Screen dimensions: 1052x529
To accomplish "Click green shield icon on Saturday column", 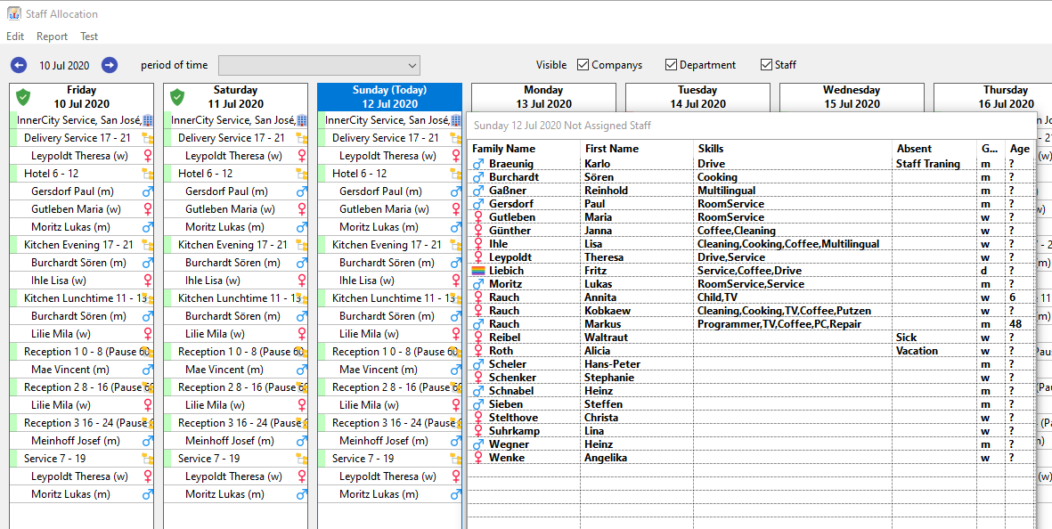I will coord(177,97).
